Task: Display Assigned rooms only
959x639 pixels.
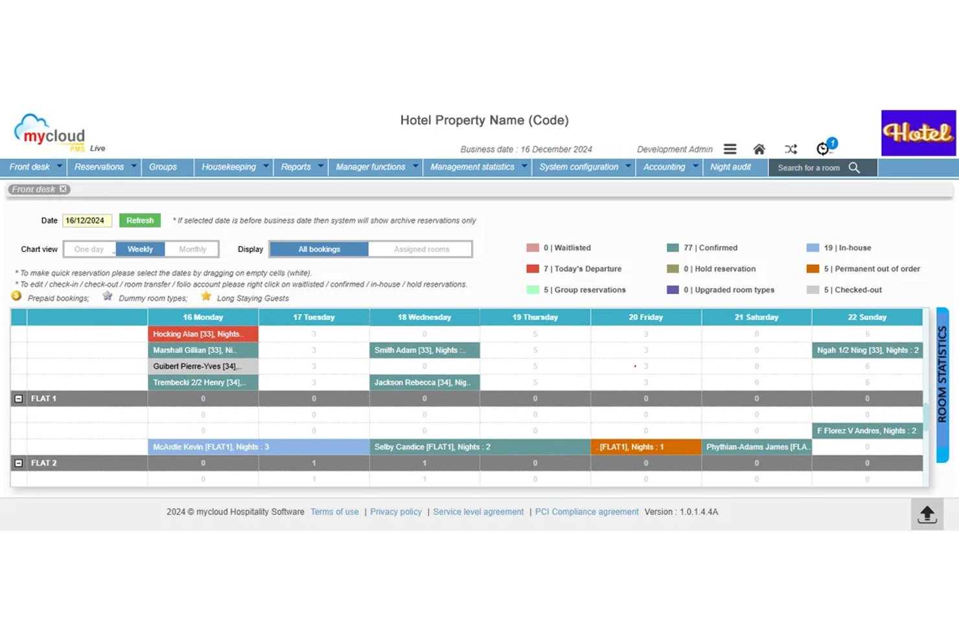Action: point(421,249)
